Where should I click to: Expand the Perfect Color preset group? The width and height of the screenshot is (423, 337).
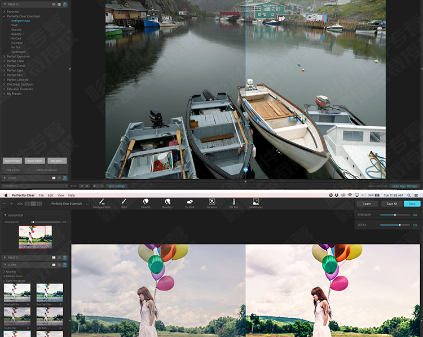4,61
